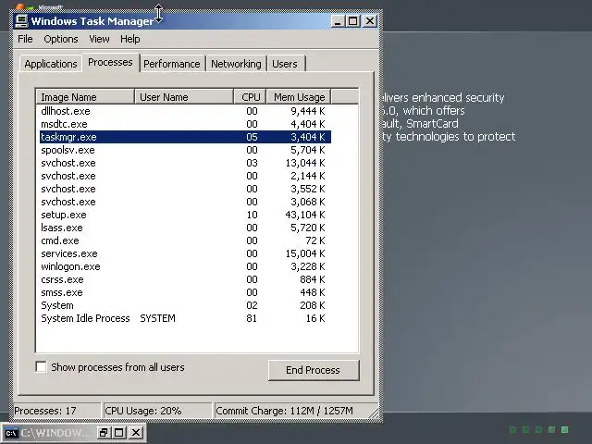
Task: Switch to the Applications tab
Action: (x=51, y=64)
